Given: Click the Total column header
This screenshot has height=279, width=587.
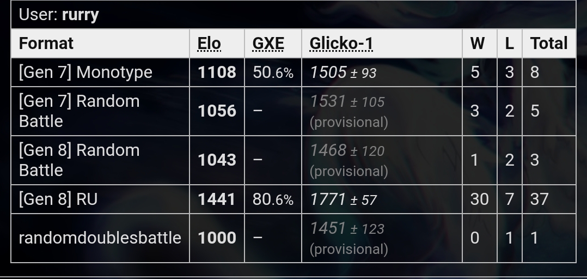Looking at the screenshot, I should pyautogui.click(x=549, y=44).
